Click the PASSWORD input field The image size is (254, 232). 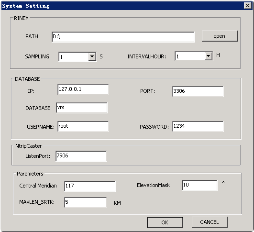(198, 126)
